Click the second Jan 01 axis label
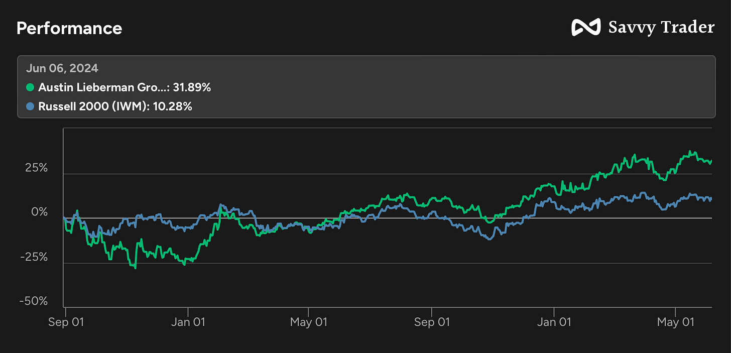731x353 pixels. click(x=554, y=322)
